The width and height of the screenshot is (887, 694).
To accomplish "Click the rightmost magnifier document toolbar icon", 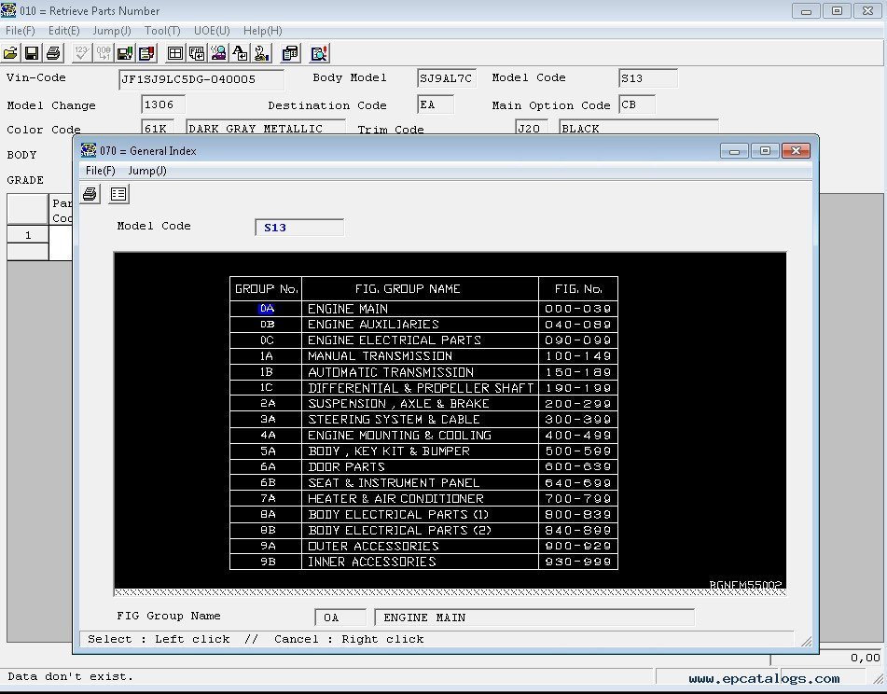I will tap(319, 53).
